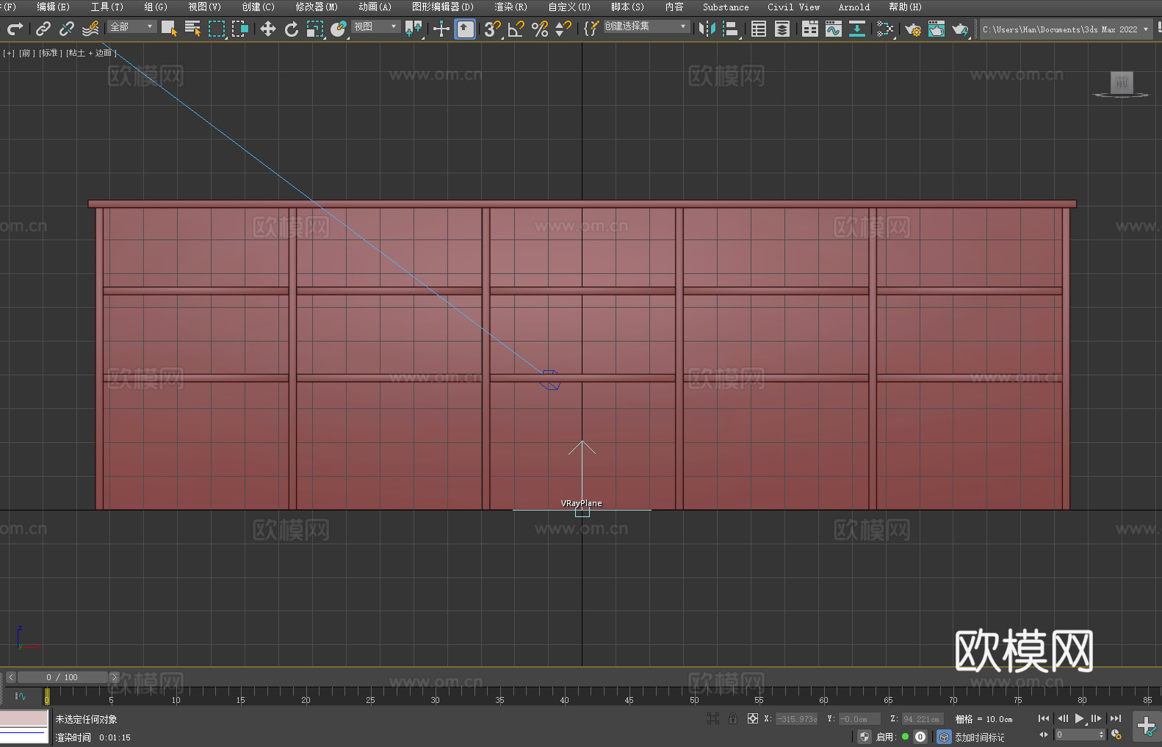
Task: Activate the Select and Move tool
Action: tap(268, 29)
